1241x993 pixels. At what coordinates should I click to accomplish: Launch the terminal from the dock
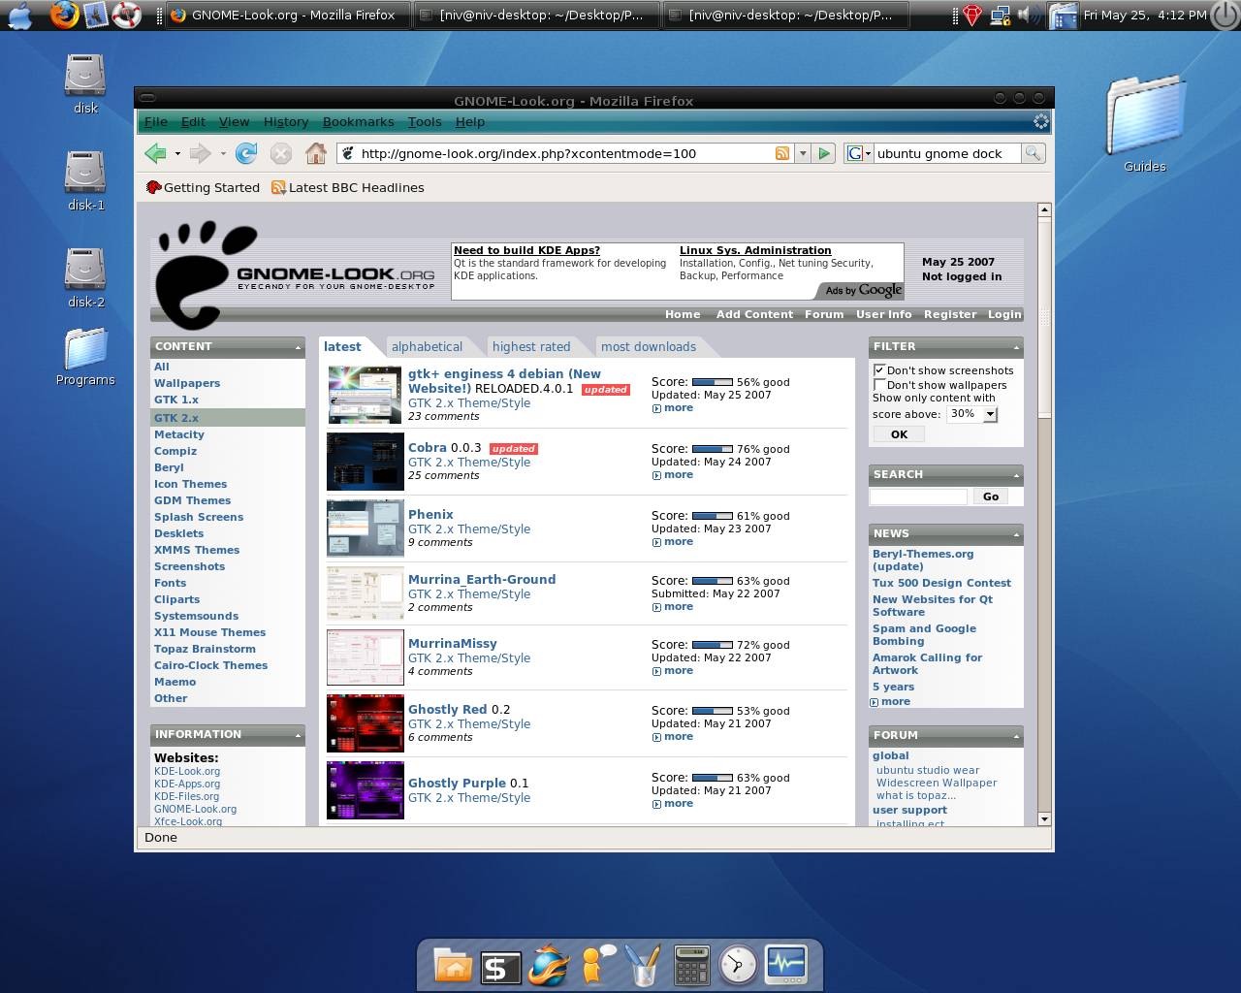click(500, 966)
